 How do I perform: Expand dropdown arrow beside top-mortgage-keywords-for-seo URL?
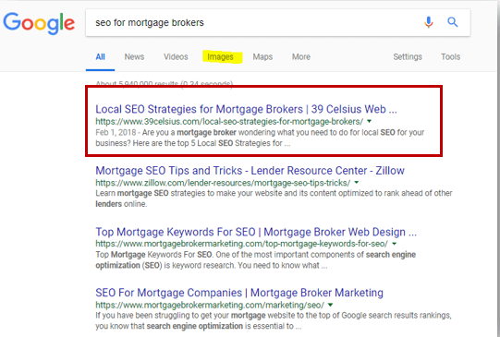pyautogui.click(x=394, y=244)
